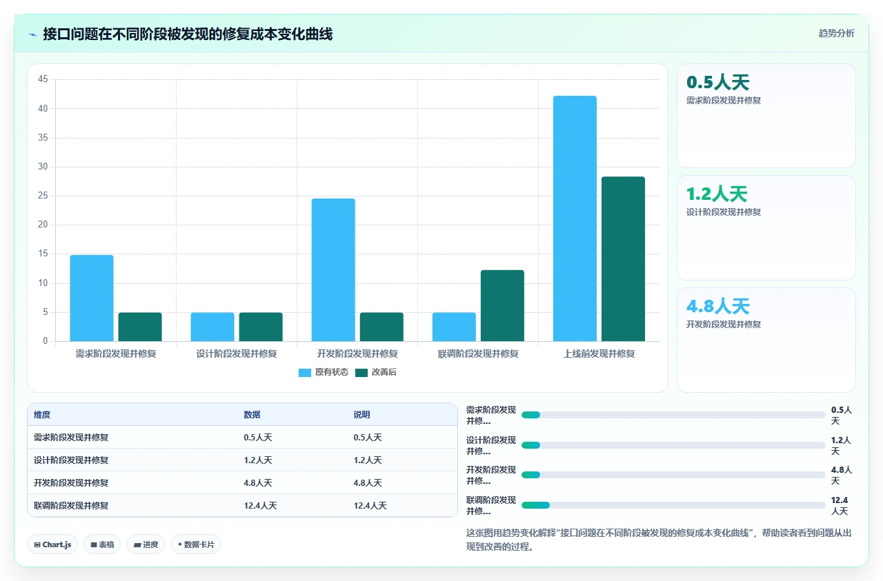Click the 说明 column header
The image size is (883, 581).
pos(362,415)
